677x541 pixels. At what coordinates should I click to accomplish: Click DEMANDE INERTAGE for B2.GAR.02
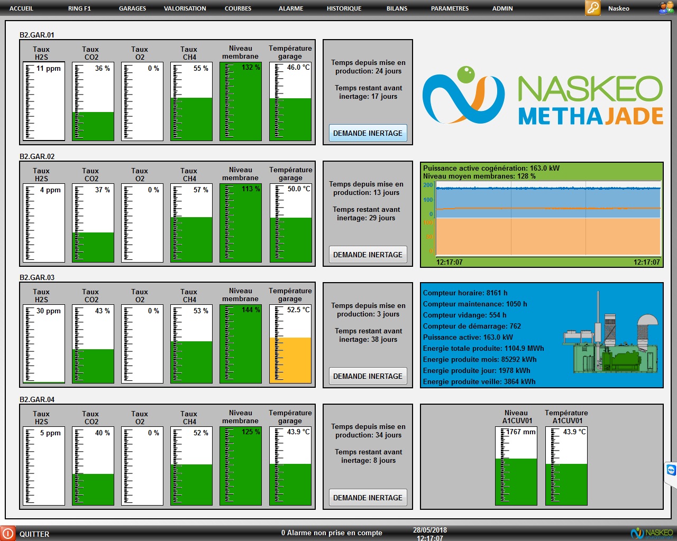[368, 255]
